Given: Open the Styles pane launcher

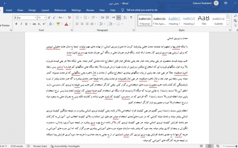Looking at the screenshot, I should click(230, 30).
